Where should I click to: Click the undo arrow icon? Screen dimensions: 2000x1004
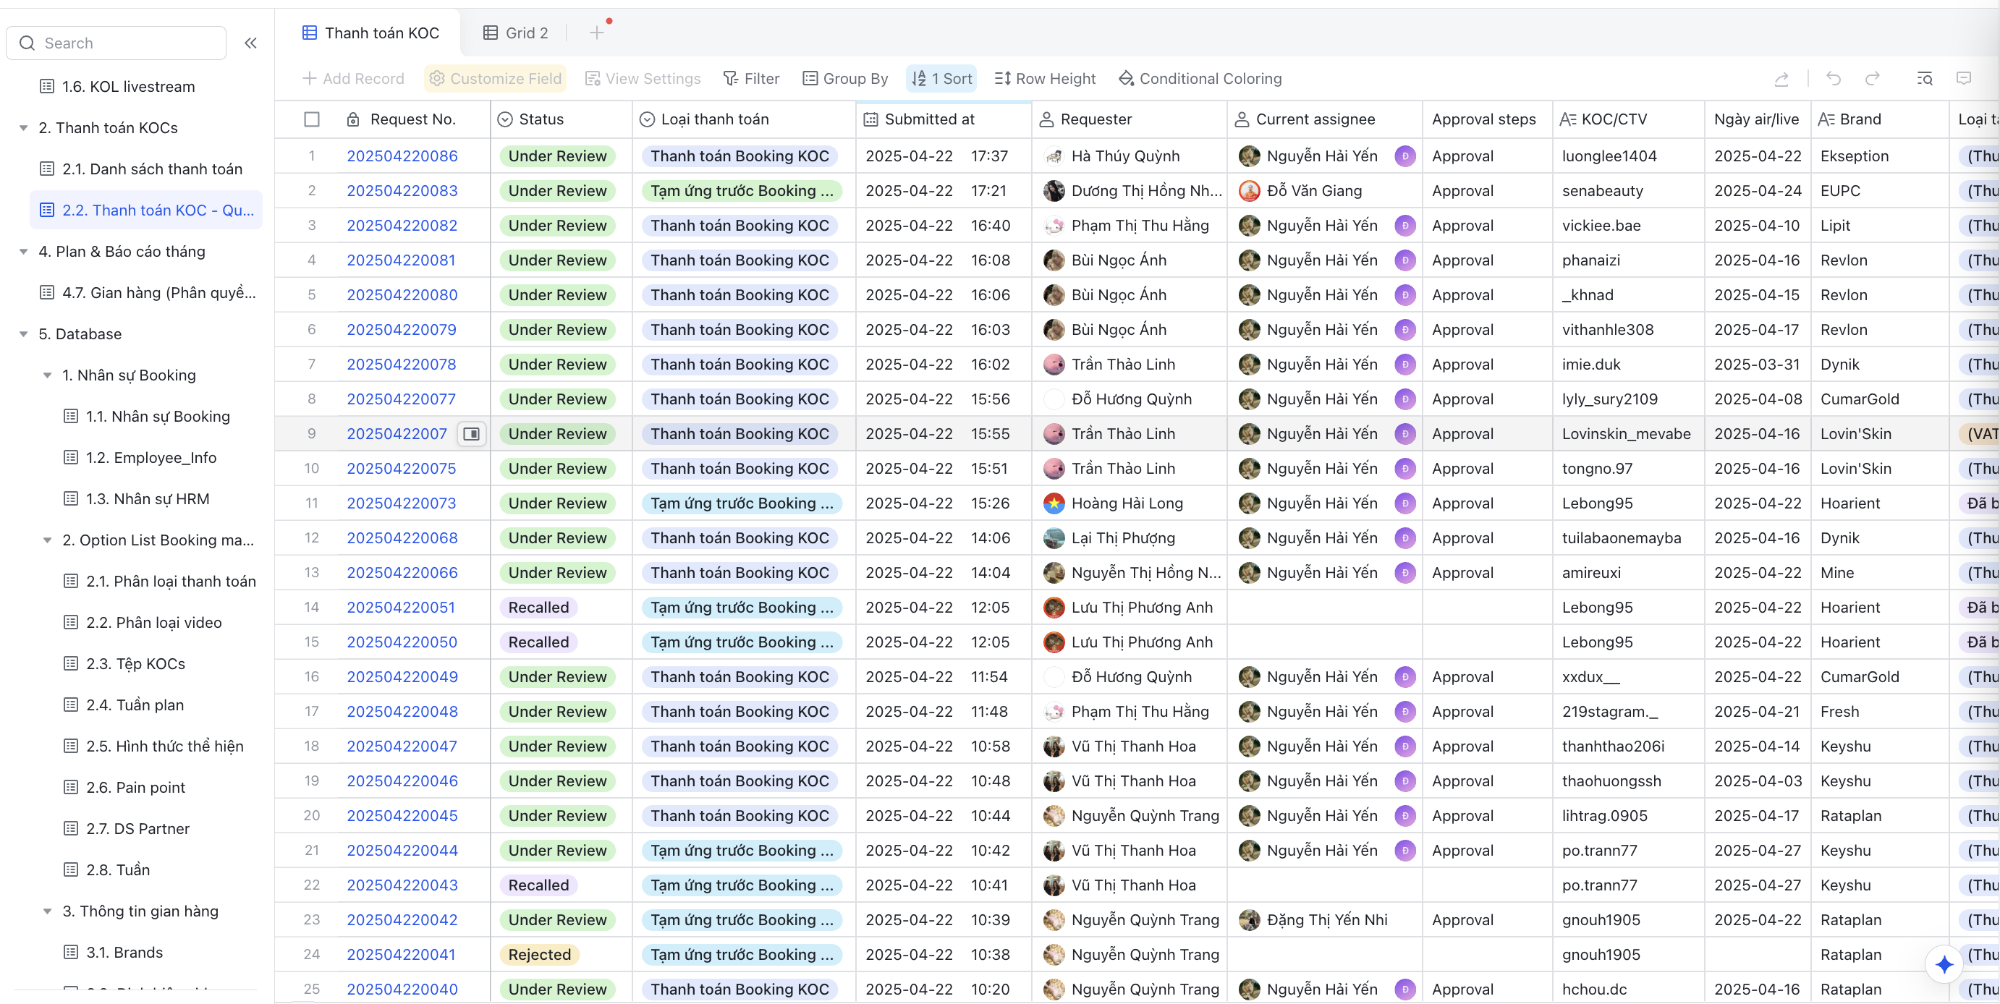pyautogui.click(x=1833, y=78)
